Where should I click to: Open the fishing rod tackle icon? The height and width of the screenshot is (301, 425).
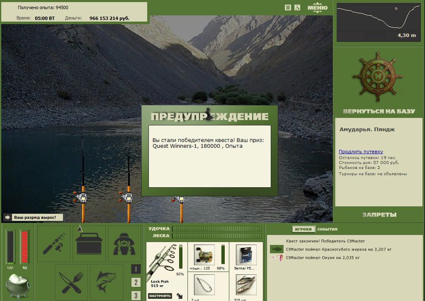(x=54, y=244)
